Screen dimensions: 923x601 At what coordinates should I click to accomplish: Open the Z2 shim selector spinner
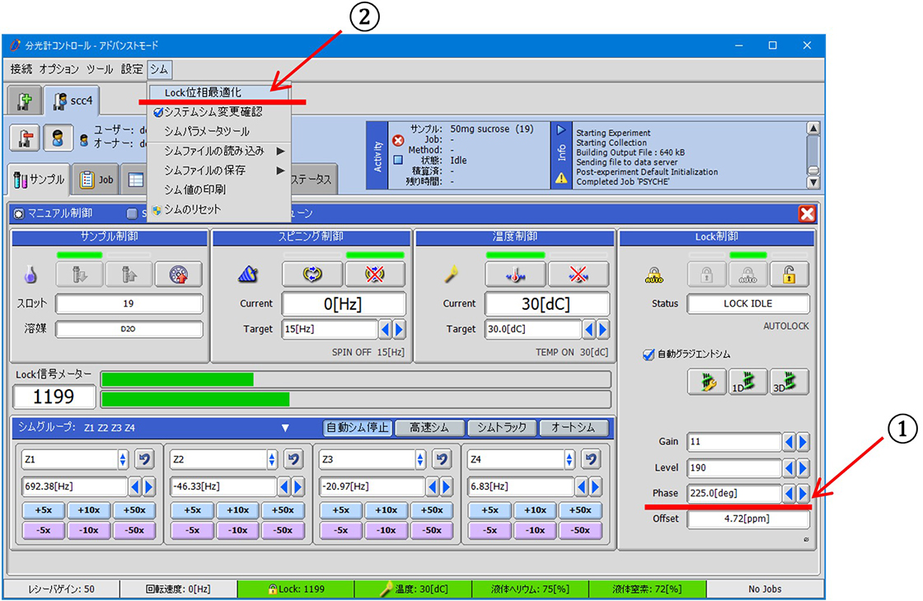(x=271, y=459)
